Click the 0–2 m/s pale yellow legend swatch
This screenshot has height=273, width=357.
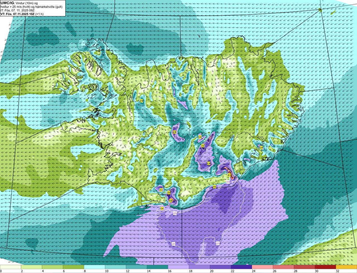pos(11,267)
